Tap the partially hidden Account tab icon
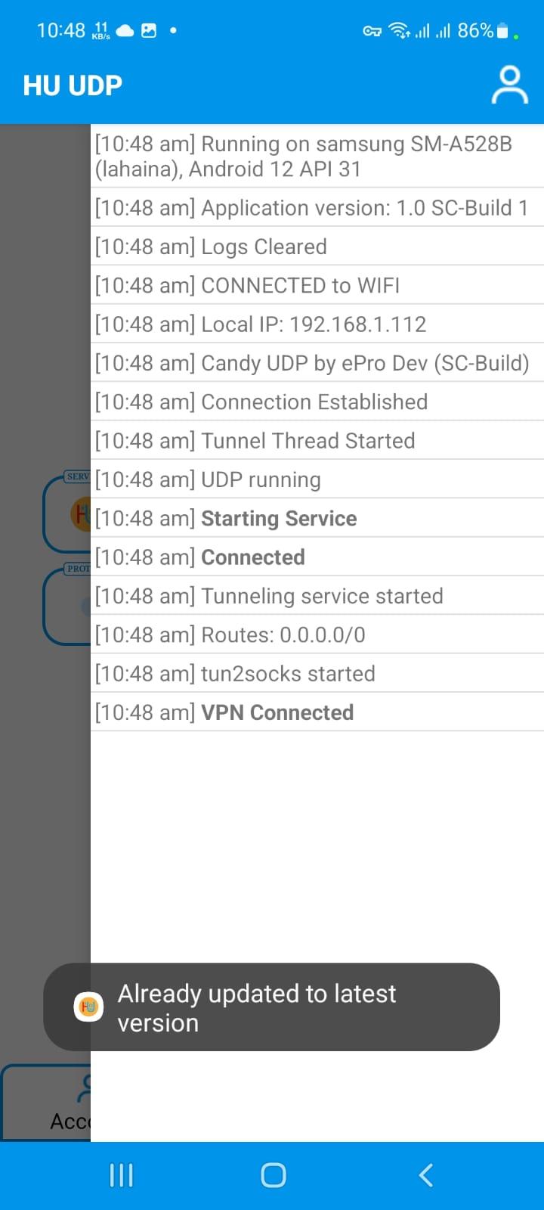Viewport: 544px width, 1210px height. coord(85,1088)
